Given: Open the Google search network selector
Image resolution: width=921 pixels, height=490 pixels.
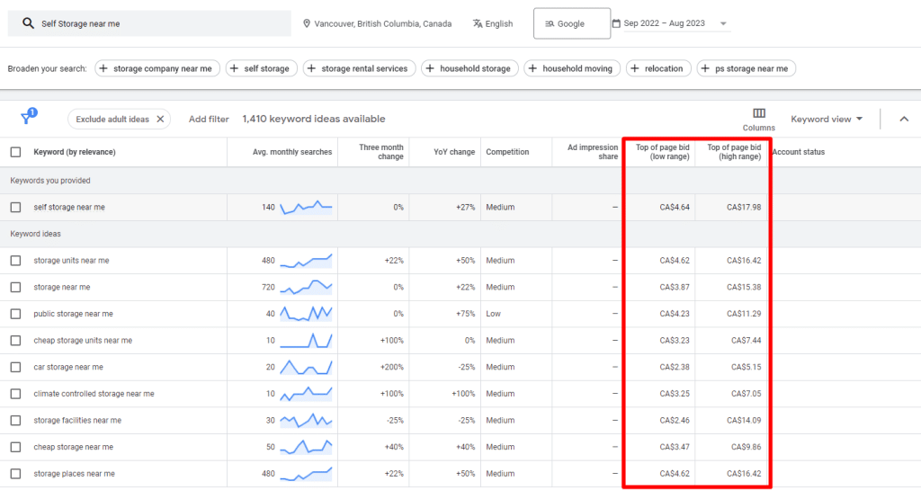Looking at the screenshot, I should tap(571, 23).
